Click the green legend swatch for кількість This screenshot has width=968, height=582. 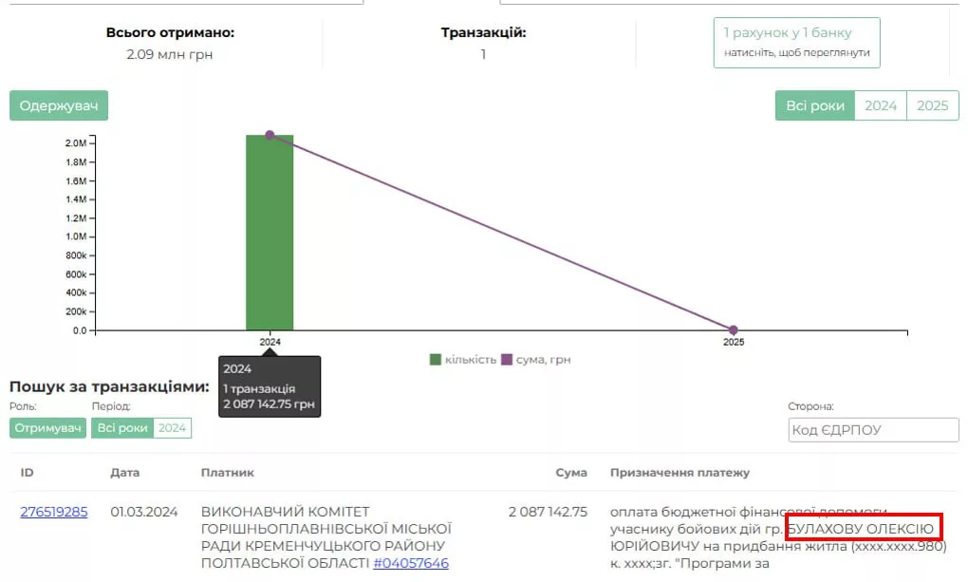click(436, 360)
